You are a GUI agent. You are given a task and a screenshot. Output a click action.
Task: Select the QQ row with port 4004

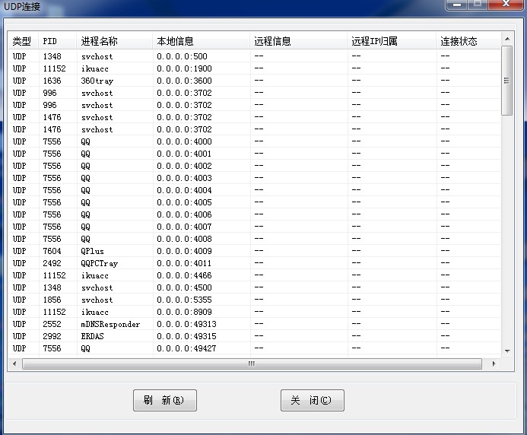pyautogui.click(x=255, y=190)
